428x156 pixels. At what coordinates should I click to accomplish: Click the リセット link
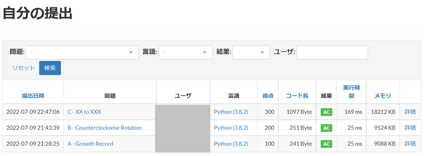coord(24,68)
